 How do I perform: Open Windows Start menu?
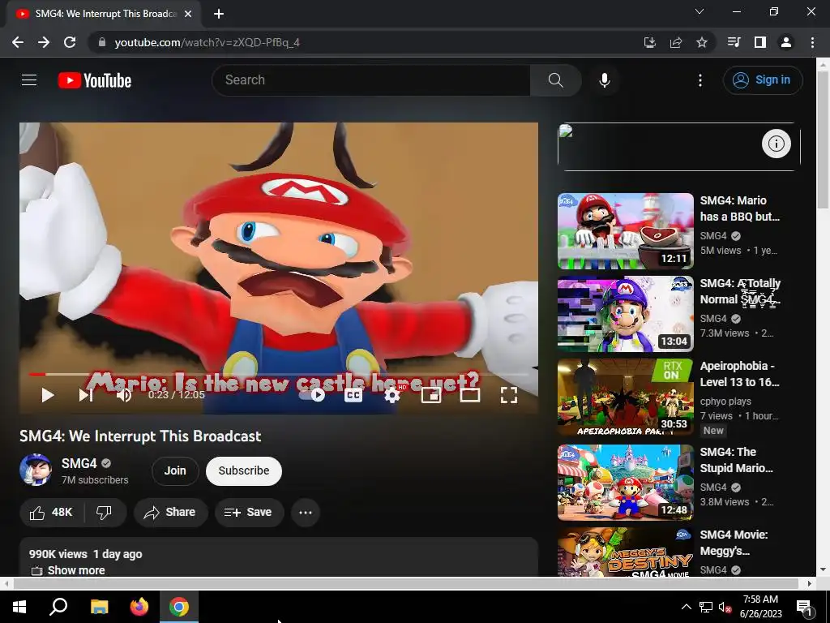pos(19,607)
